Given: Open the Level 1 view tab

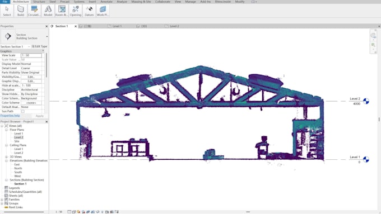Looking at the screenshot, I should point(117,26).
